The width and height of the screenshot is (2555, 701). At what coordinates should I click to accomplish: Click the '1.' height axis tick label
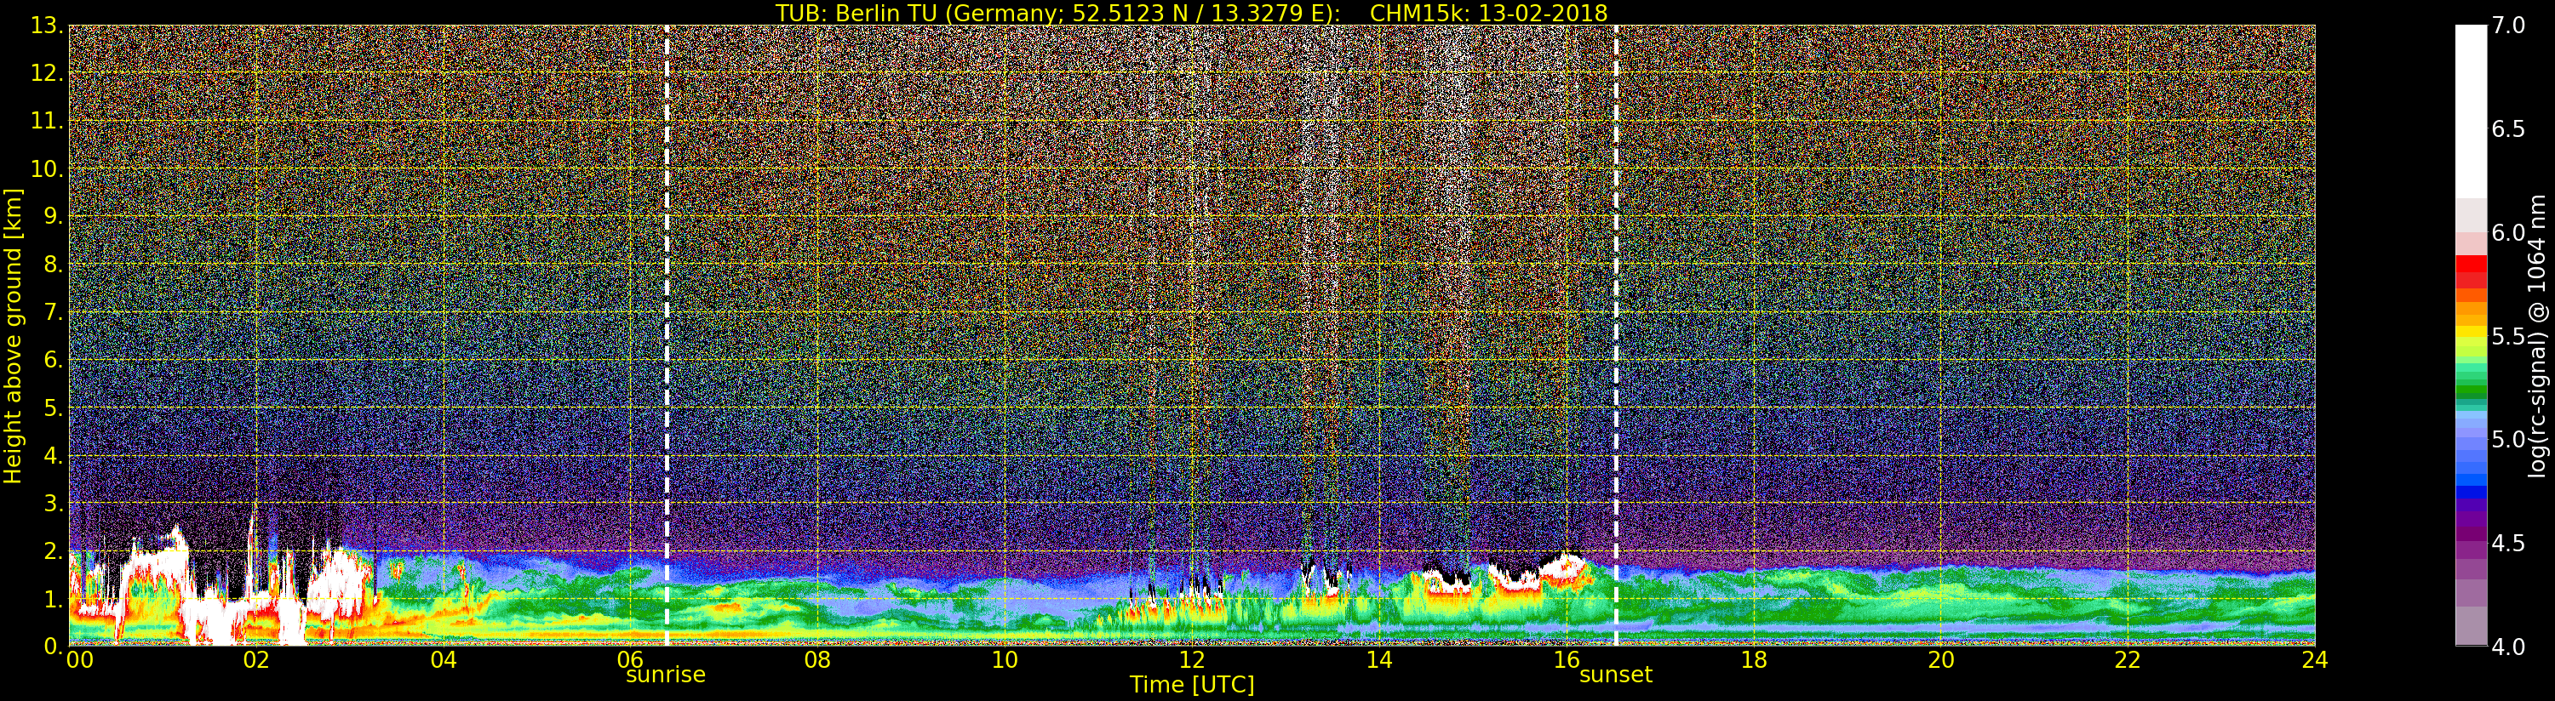(x=54, y=598)
